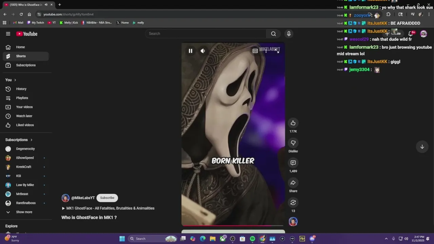
Task: Seek in the short's red progress bar
Action: [x=233, y=225]
